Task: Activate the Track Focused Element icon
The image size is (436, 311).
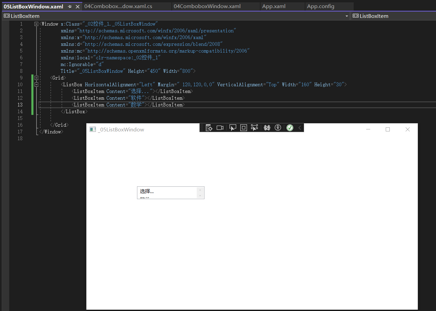Action: (254, 127)
